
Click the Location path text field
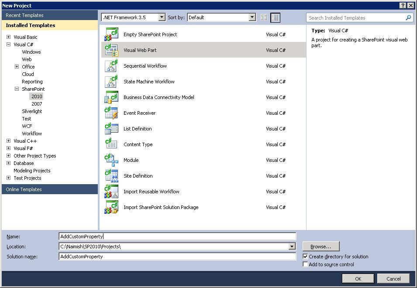pos(174,246)
